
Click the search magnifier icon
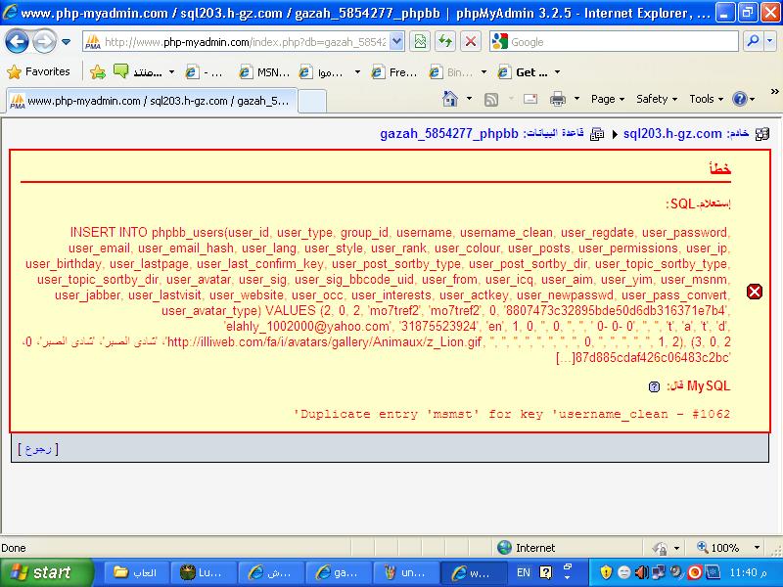[x=754, y=42]
